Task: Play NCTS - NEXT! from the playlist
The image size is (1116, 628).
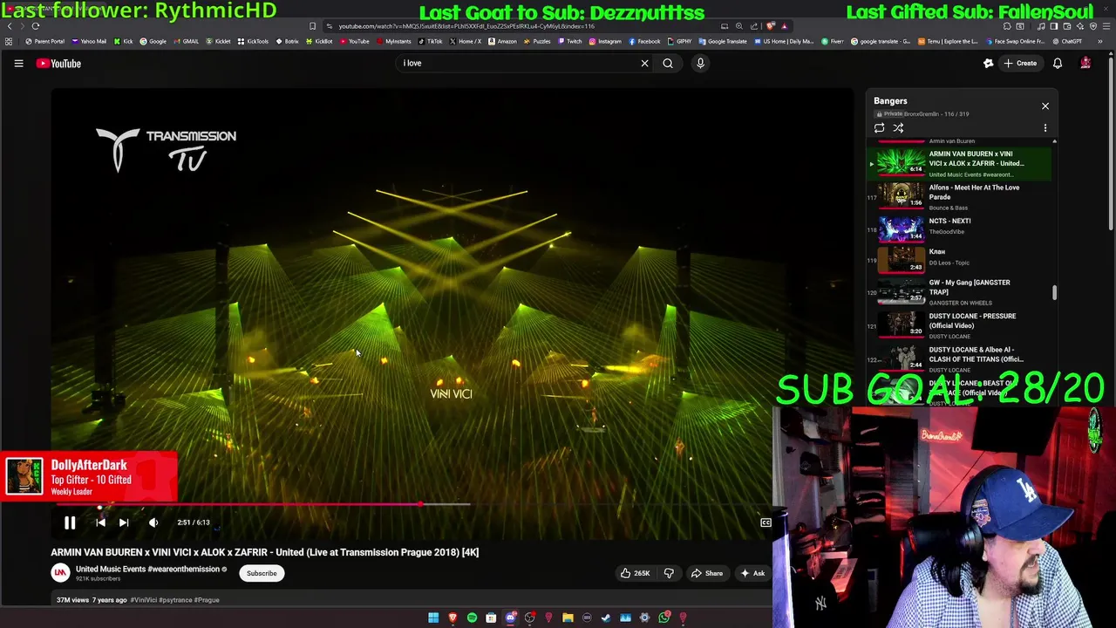Action: pos(959,229)
